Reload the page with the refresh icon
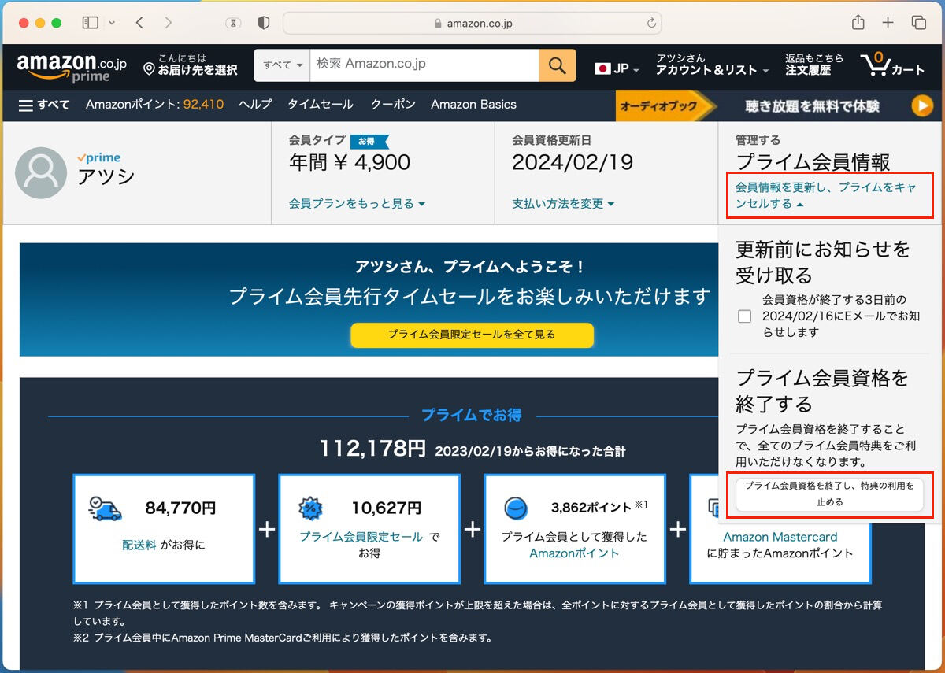 pos(651,23)
